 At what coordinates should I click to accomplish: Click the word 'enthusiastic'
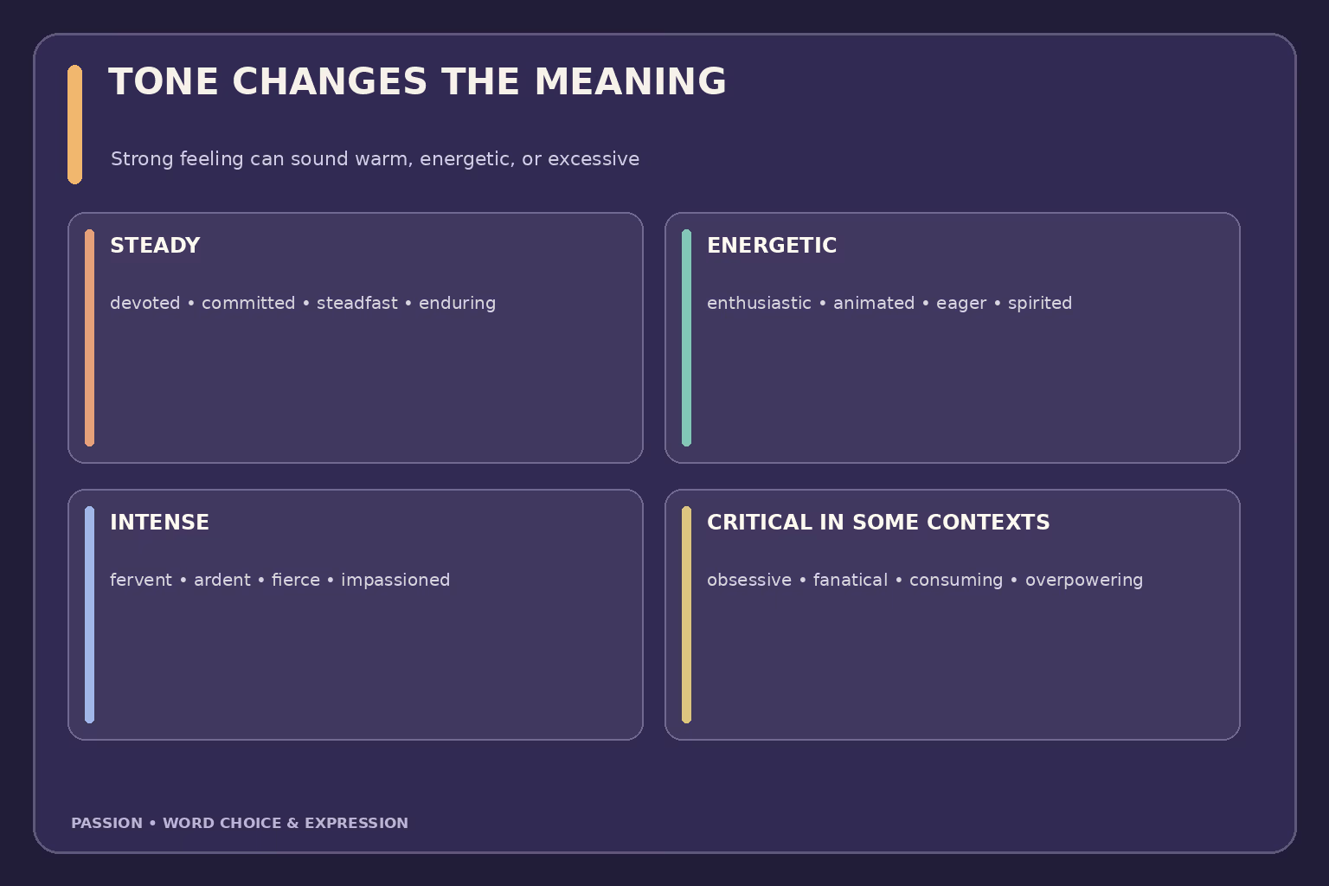[759, 303]
